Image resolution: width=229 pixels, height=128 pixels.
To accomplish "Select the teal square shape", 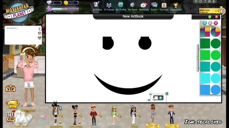I will pyautogui.click(x=205, y=66).
